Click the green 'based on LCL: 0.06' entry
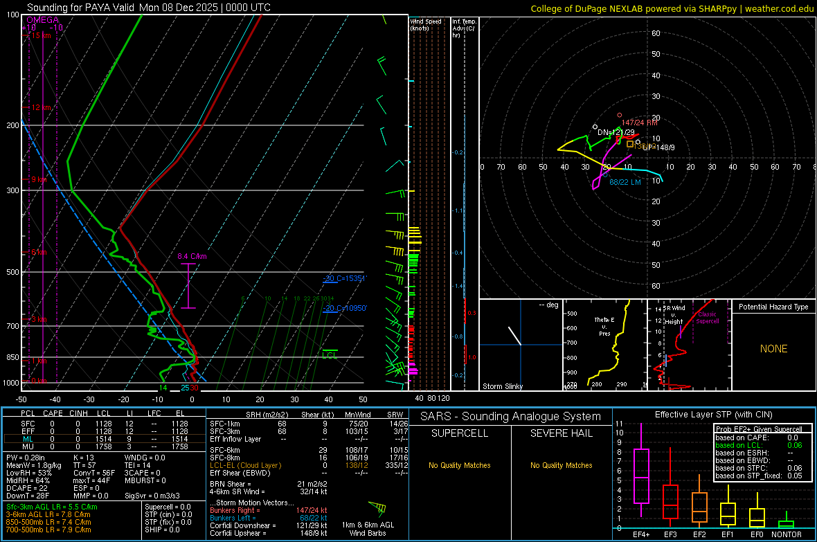This screenshot has width=817, height=542. pos(759,445)
